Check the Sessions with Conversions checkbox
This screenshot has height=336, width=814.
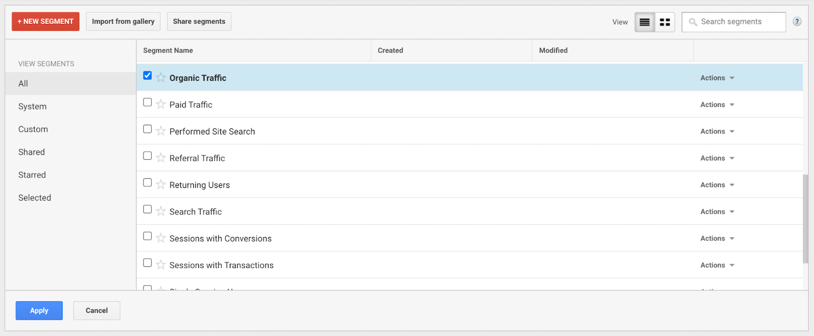[148, 236]
